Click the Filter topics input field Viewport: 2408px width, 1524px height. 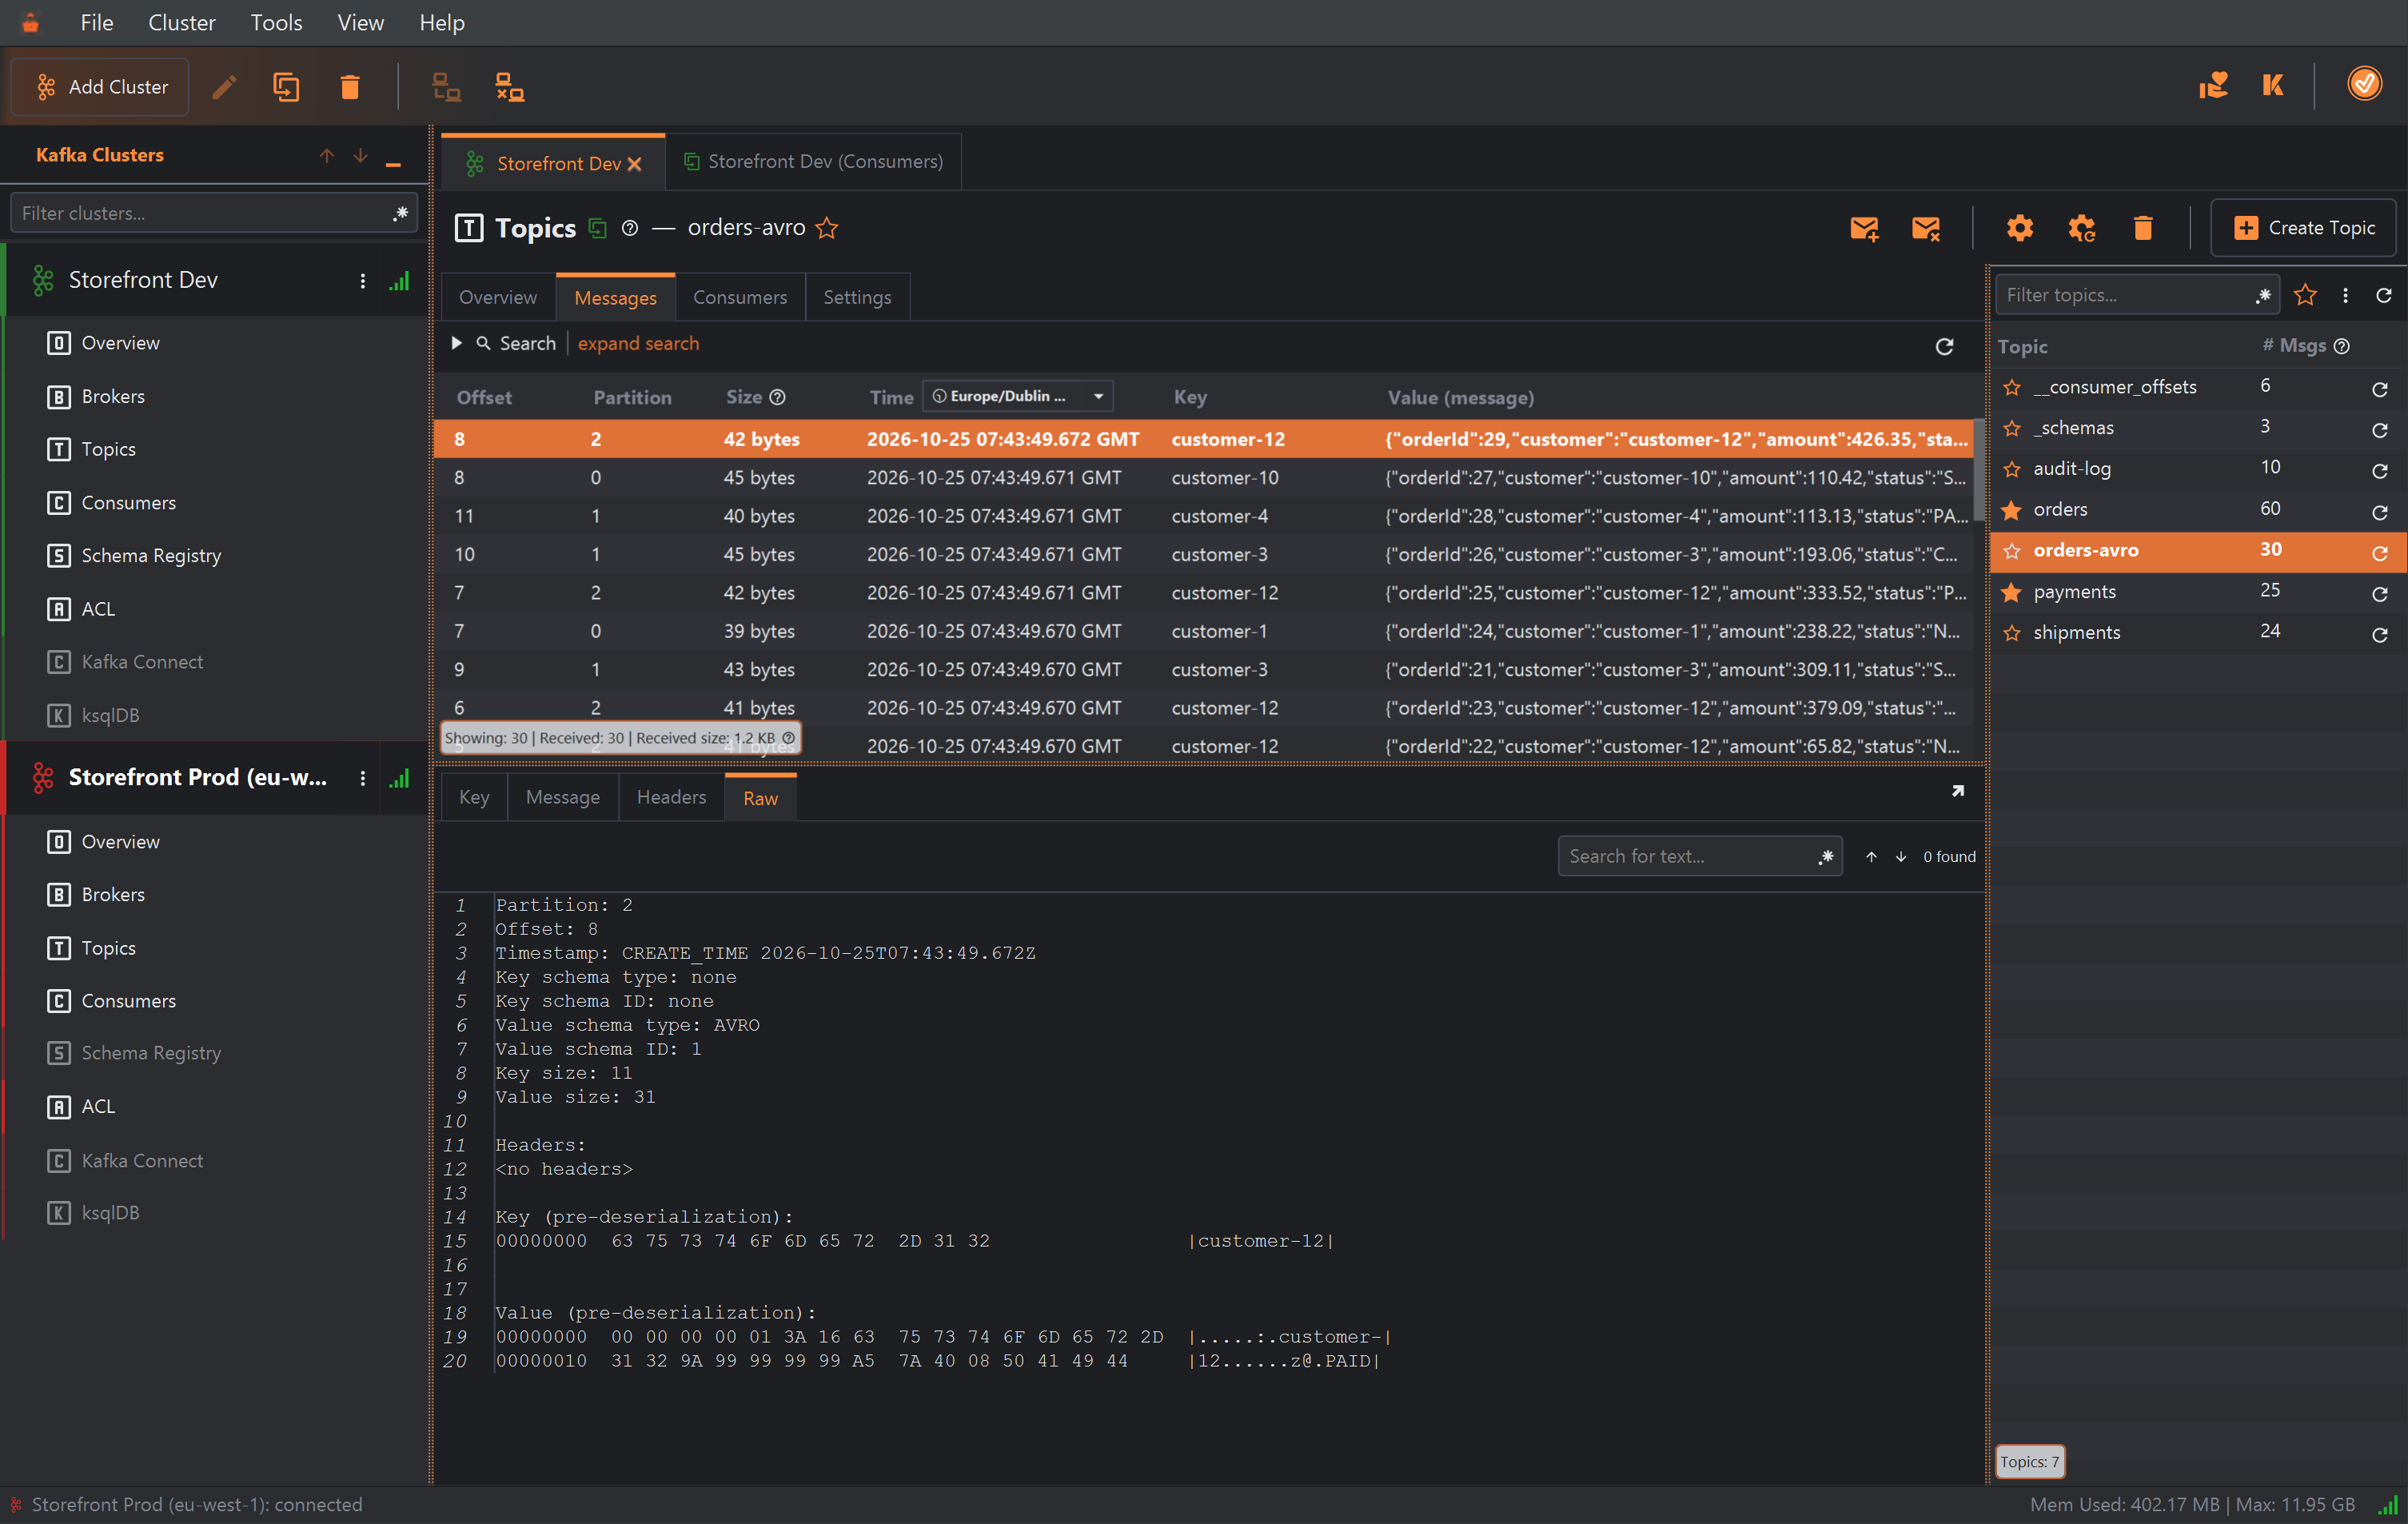[x=2137, y=295]
